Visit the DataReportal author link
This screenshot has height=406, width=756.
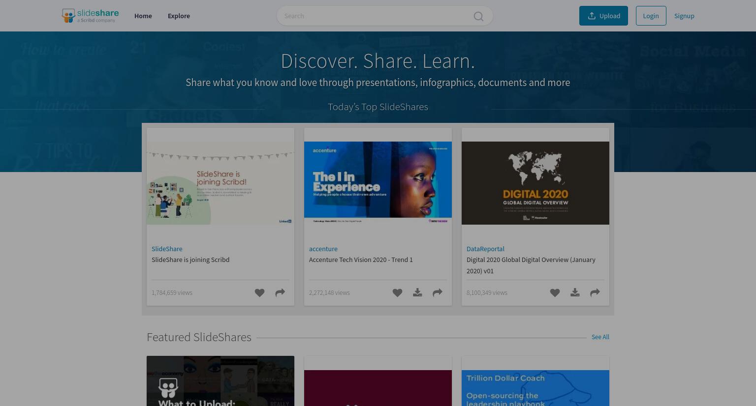pyautogui.click(x=485, y=249)
